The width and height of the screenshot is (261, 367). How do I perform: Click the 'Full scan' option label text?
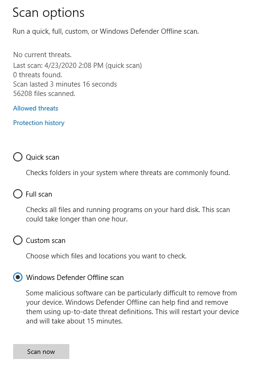pos(39,194)
